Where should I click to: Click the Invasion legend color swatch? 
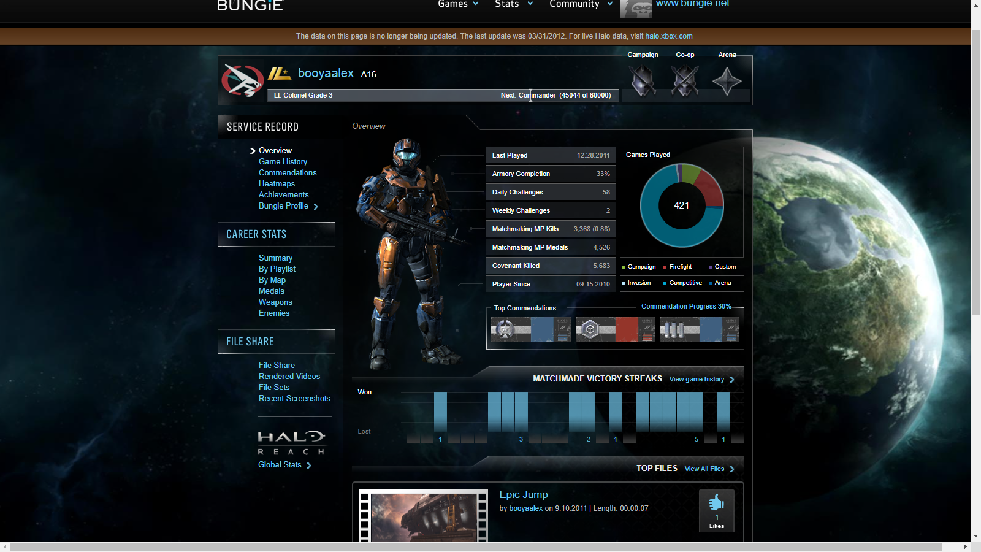[624, 283]
